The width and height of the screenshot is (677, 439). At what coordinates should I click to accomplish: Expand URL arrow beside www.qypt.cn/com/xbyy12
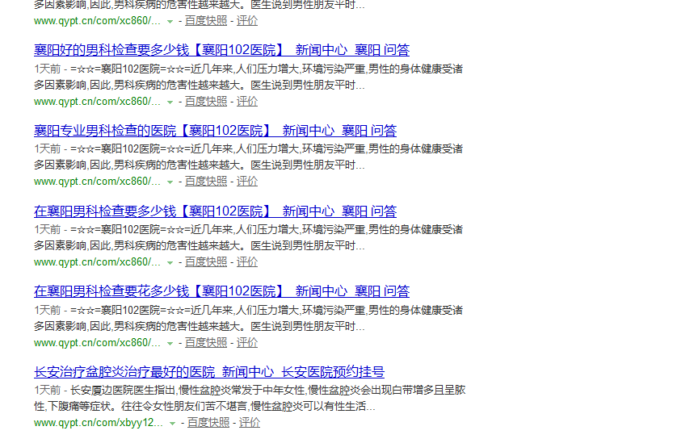point(172,424)
